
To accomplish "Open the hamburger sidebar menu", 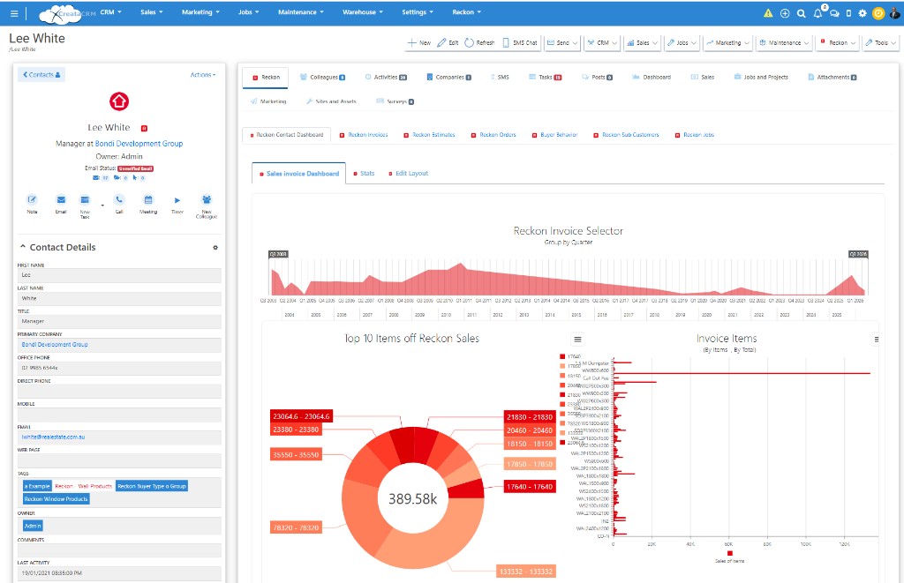I will (x=14, y=13).
